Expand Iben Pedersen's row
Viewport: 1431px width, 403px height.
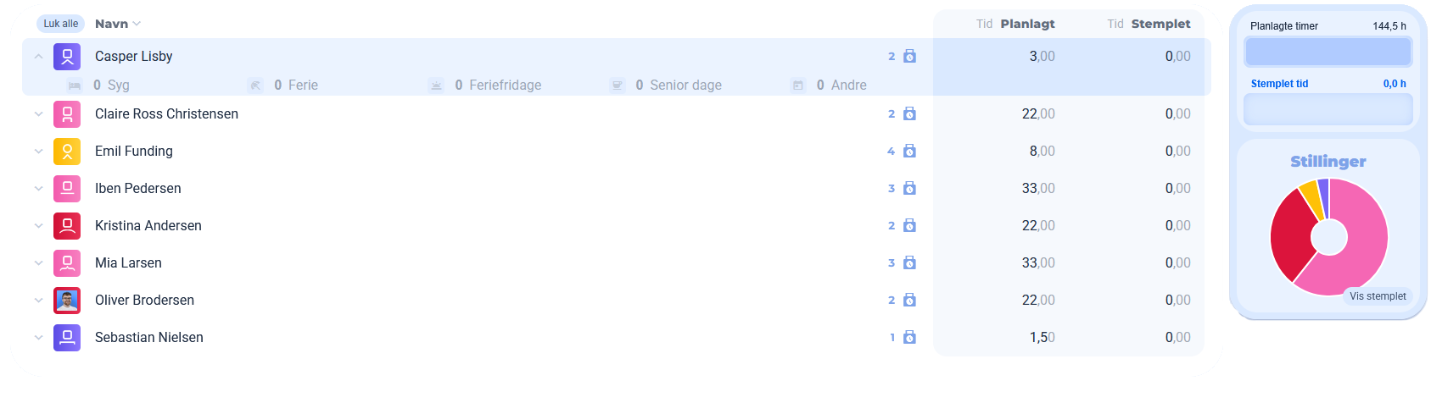tap(38, 189)
